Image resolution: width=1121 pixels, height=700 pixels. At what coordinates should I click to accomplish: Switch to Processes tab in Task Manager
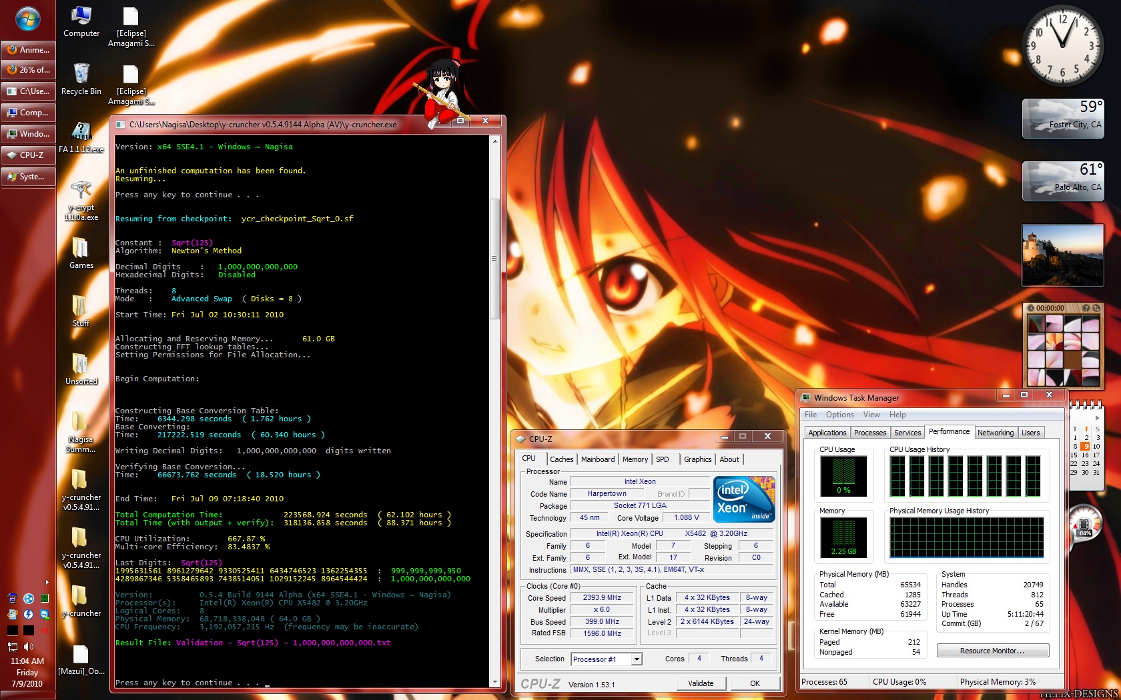tap(870, 433)
